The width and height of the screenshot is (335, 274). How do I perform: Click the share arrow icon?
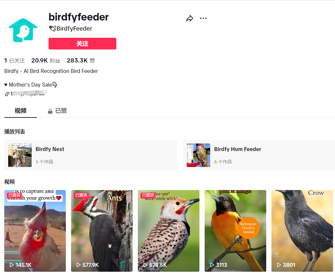pos(190,18)
